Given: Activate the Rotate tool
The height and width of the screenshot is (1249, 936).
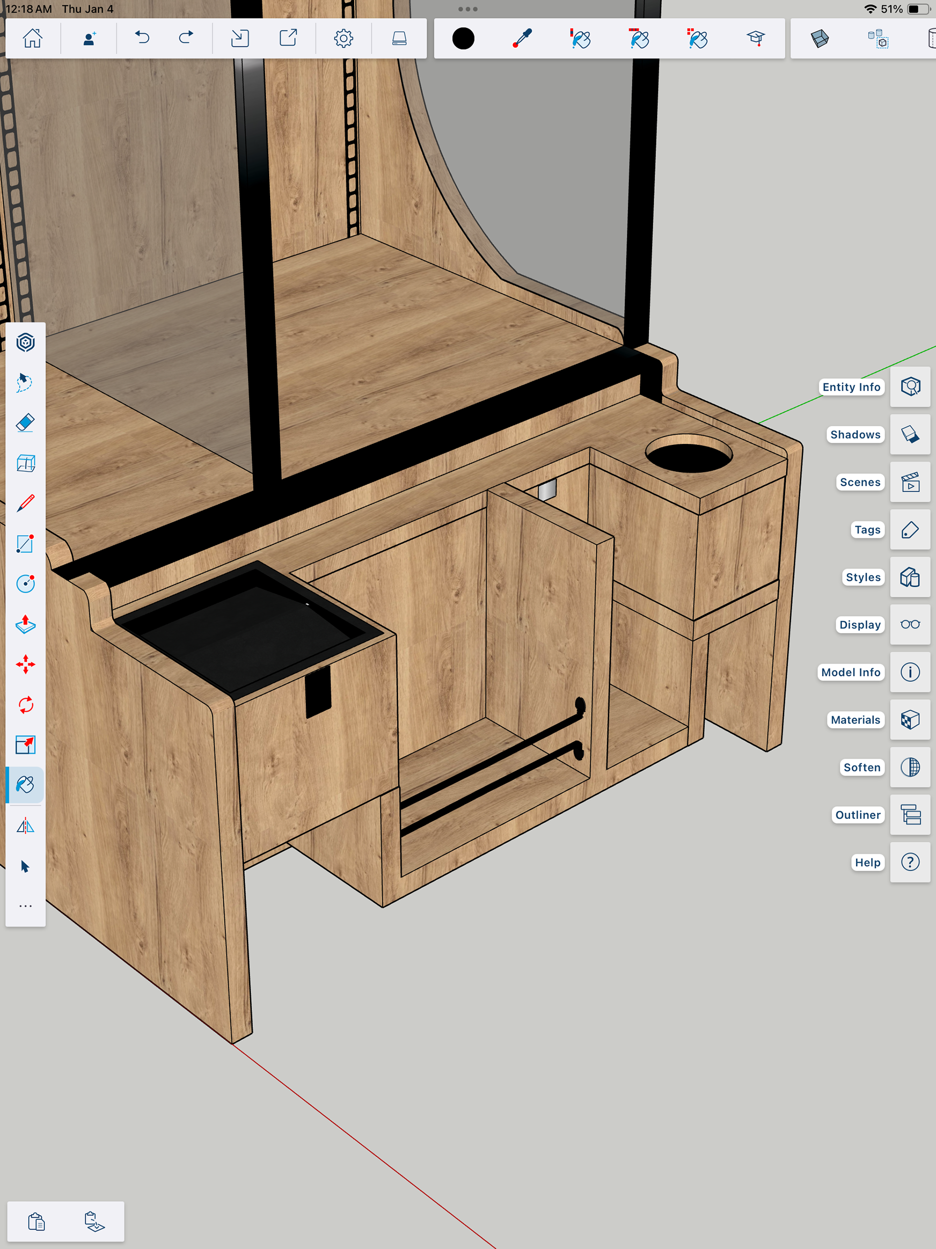Looking at the screenshot, I should [25, 705].
